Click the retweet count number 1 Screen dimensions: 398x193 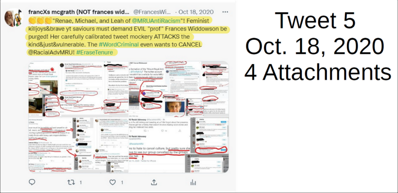80,183
